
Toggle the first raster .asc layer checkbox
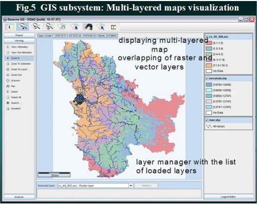click(207, 37)
